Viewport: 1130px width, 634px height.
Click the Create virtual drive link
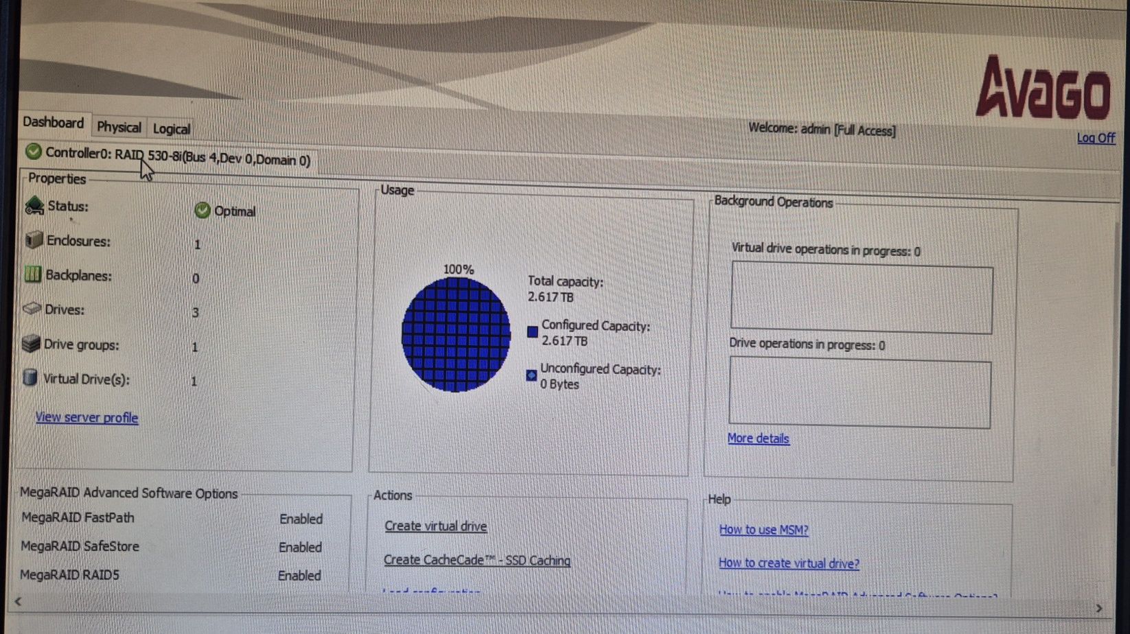[435, 526]
